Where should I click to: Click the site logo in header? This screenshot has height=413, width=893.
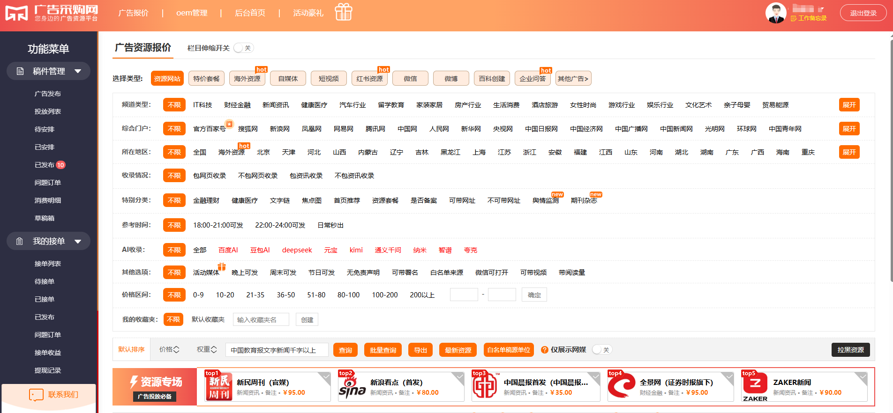tap(52, 13)
